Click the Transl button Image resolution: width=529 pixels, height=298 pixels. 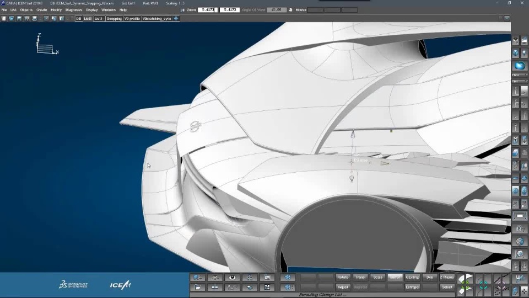[360, 277]
